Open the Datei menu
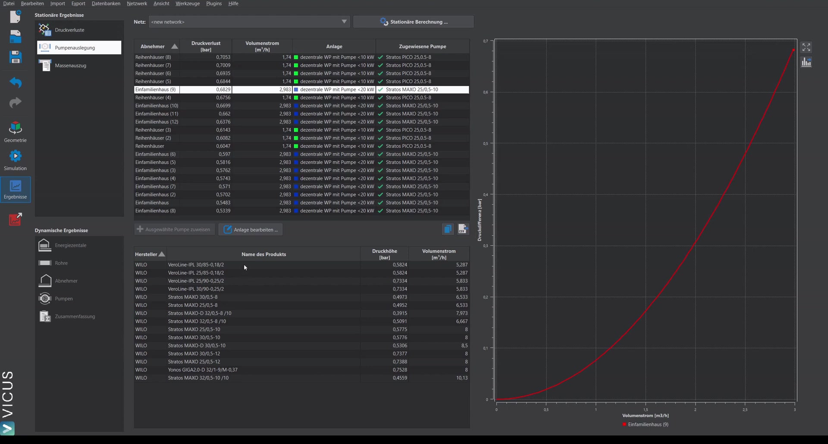The width and height of the screenshot is (828, 444). click(x=9, y=3)
